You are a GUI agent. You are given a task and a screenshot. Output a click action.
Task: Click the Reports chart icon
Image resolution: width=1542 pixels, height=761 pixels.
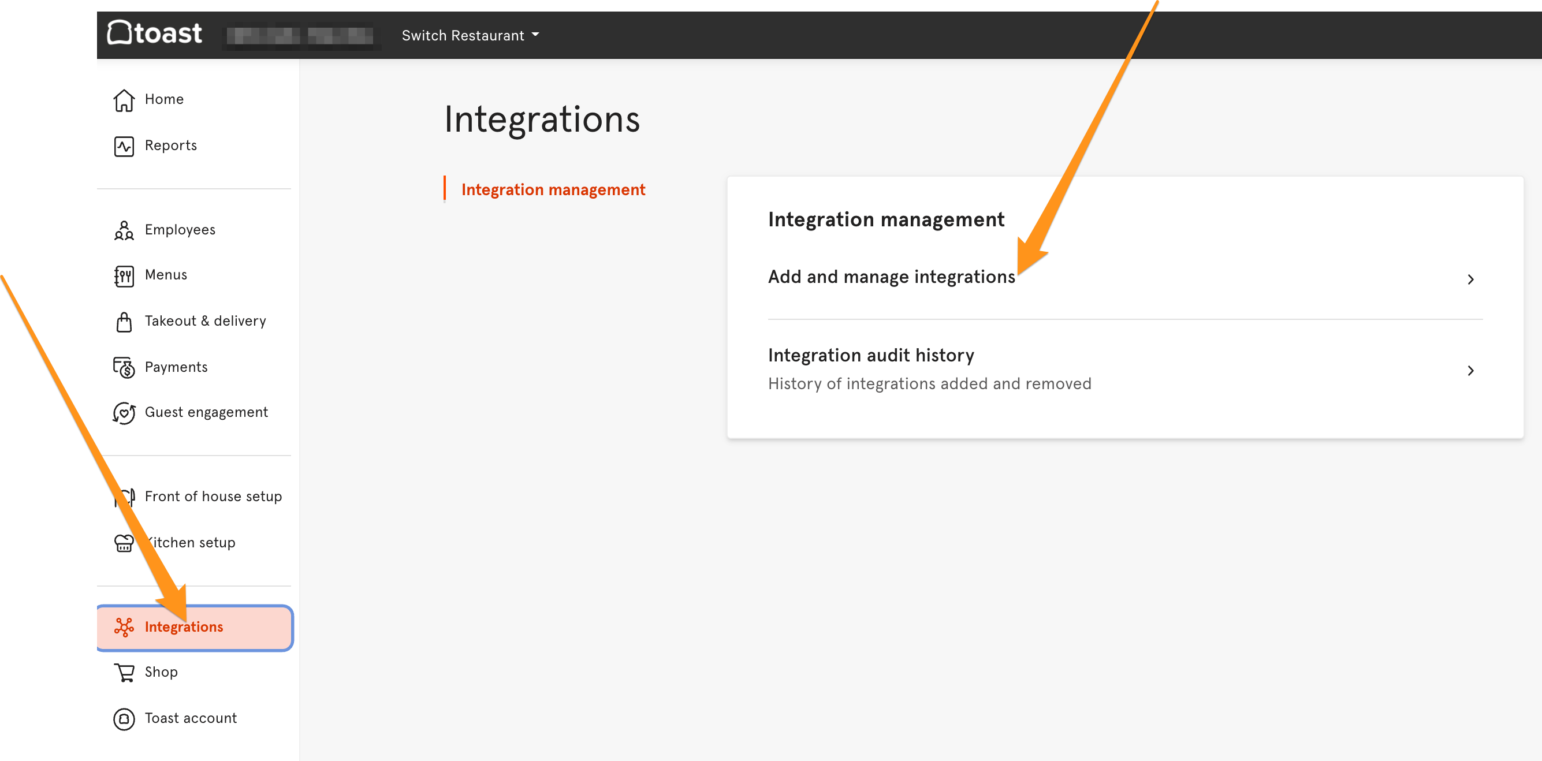124,146
